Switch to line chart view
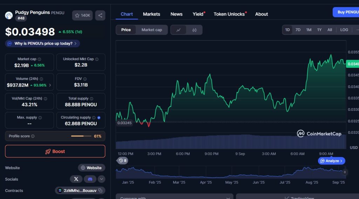This screenshot has width=359, height=199. 178,30
